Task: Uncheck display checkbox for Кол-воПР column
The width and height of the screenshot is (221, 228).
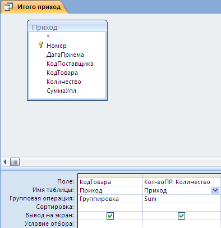Action: tap(181, 216)
